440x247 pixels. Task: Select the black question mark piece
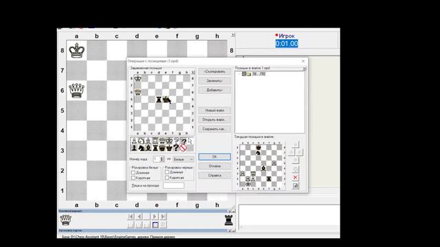pyautogui.click(x=176, y=148)
